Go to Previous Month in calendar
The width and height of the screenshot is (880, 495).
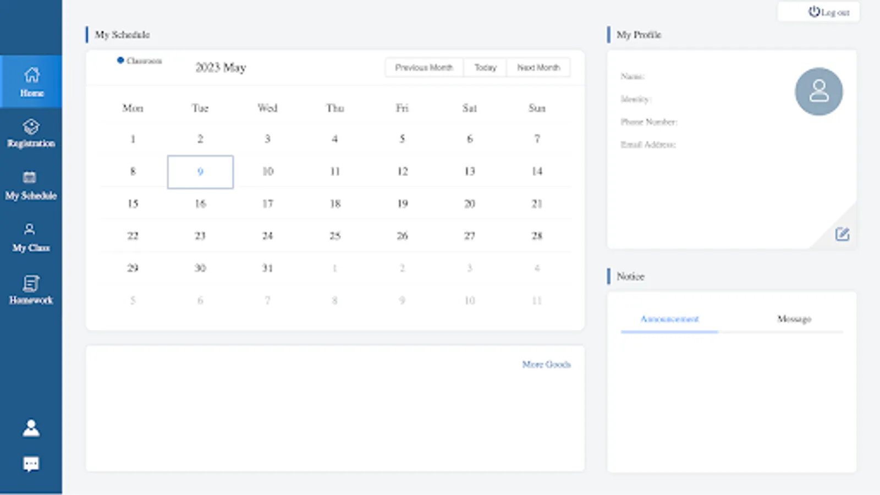(x=424, y=68)
